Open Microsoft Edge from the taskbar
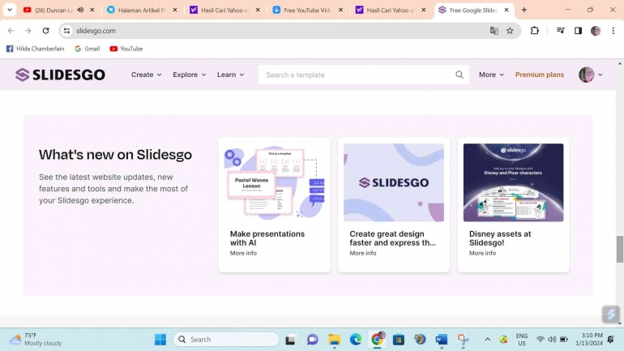This screenshot has width=624, height=351. coord(356,340)
